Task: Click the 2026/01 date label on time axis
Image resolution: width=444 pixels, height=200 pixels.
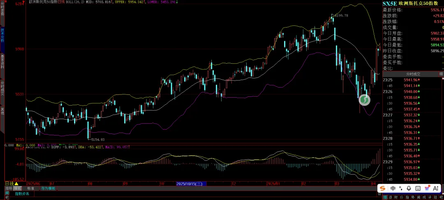Action: click(x=273, y=184)
